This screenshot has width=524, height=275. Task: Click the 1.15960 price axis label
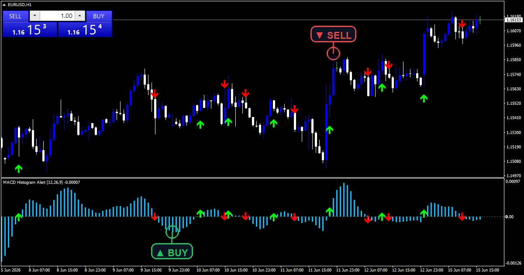pyautogui.click(x=514, y=45)
